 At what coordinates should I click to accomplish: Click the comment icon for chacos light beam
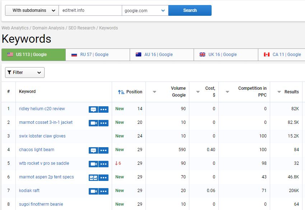[x=93, y=150]
